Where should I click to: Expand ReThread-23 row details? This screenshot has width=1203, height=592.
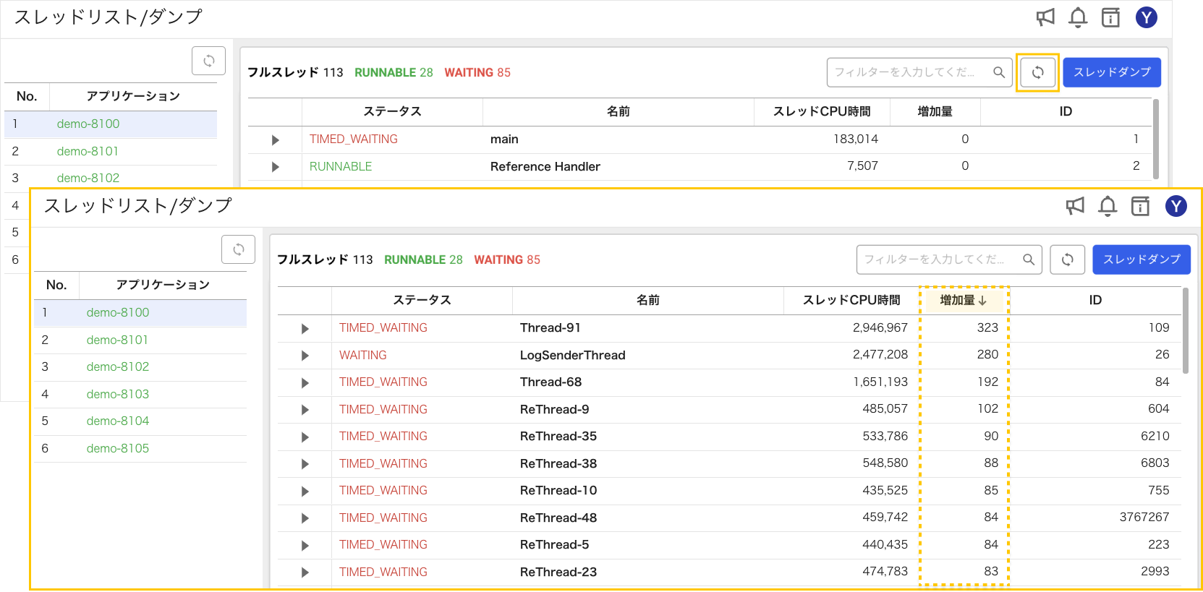point(305,572)
